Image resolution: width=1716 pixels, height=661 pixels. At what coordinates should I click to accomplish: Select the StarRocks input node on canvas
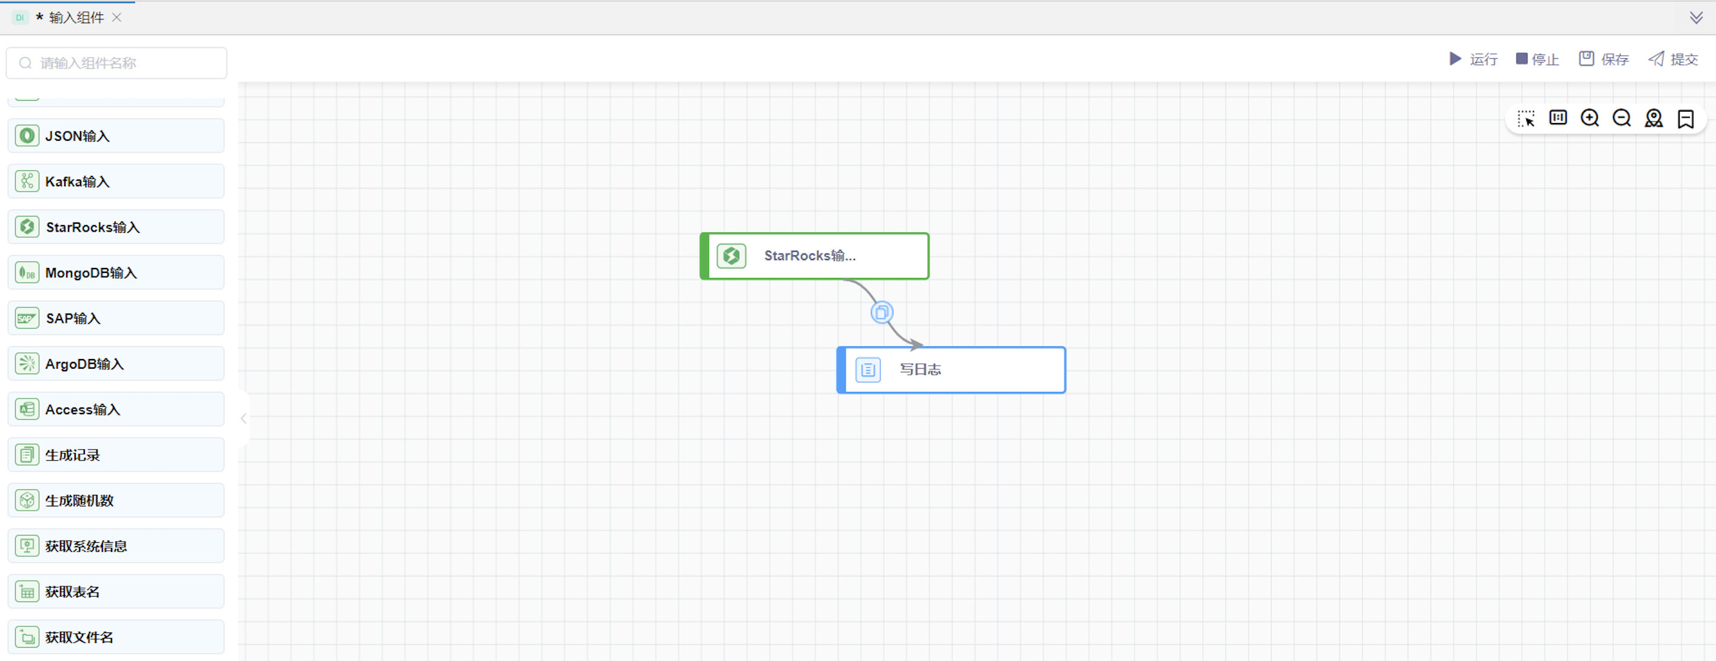[x=814, y=256]
